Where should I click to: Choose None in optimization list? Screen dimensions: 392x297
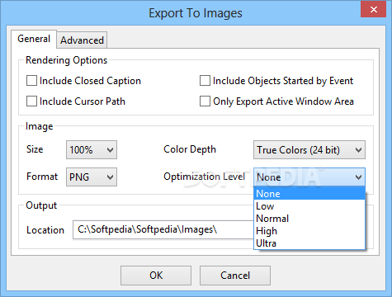click(x=309, y=194)
